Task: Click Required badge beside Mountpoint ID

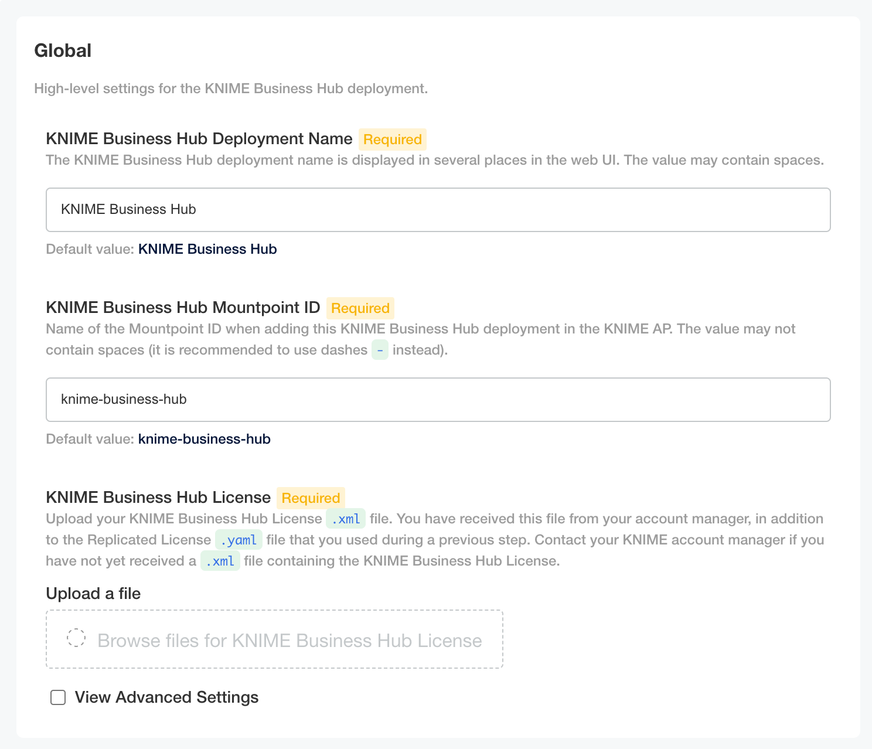Action: pos(360,308)
